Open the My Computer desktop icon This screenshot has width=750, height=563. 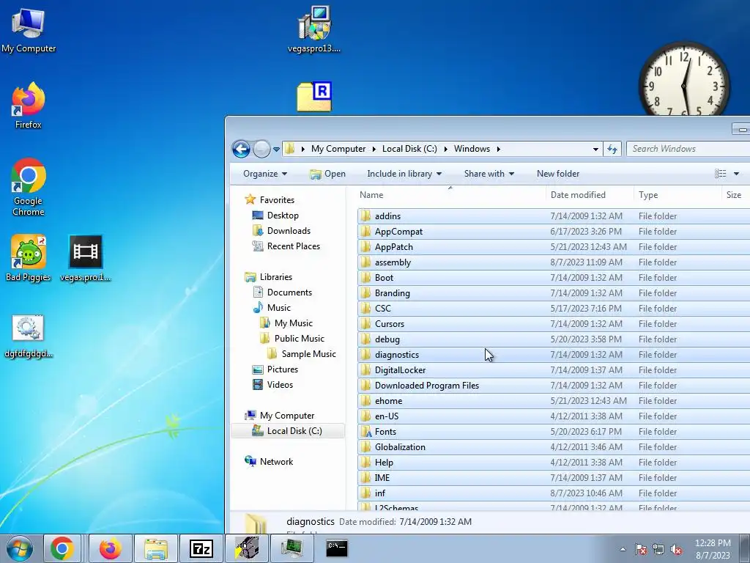click(29, 29)
